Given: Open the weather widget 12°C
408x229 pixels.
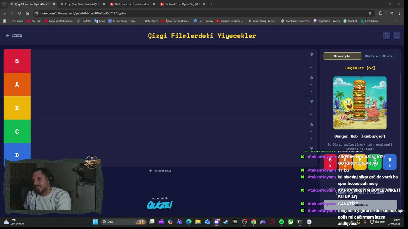Looking at the screenshot, I should pyautogui.click(x=13, y=222).
